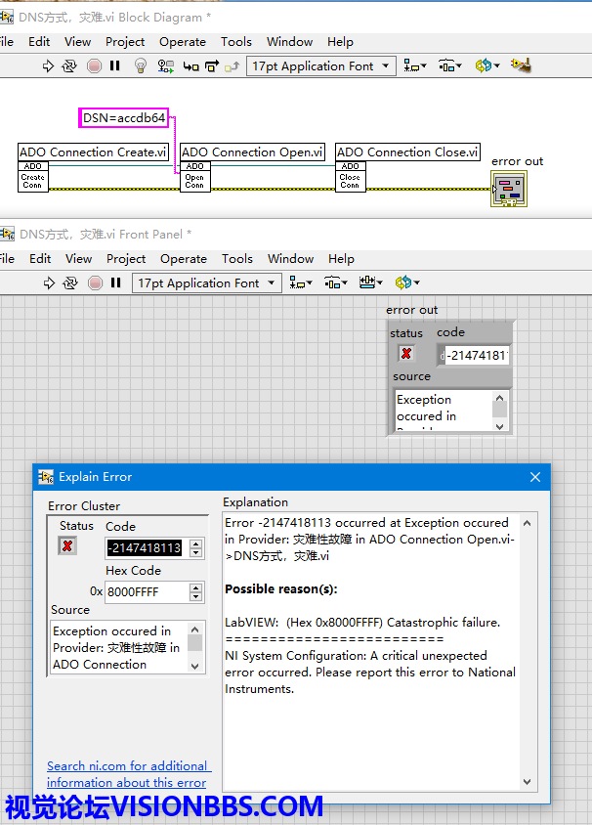Increment the Code value stepper
592x825 pixels.
[x=196, y=543]
